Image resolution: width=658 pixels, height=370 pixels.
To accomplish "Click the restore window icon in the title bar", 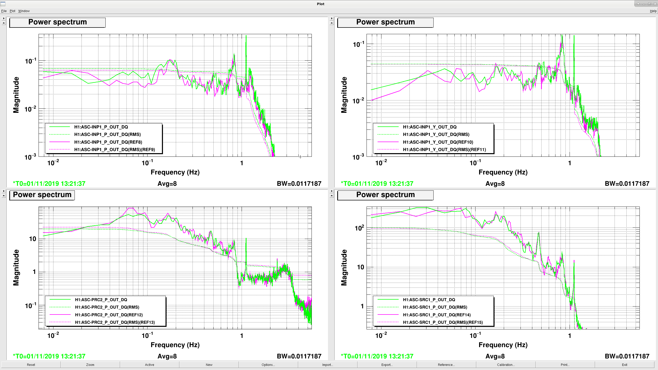I will click(x=649, y=4).
